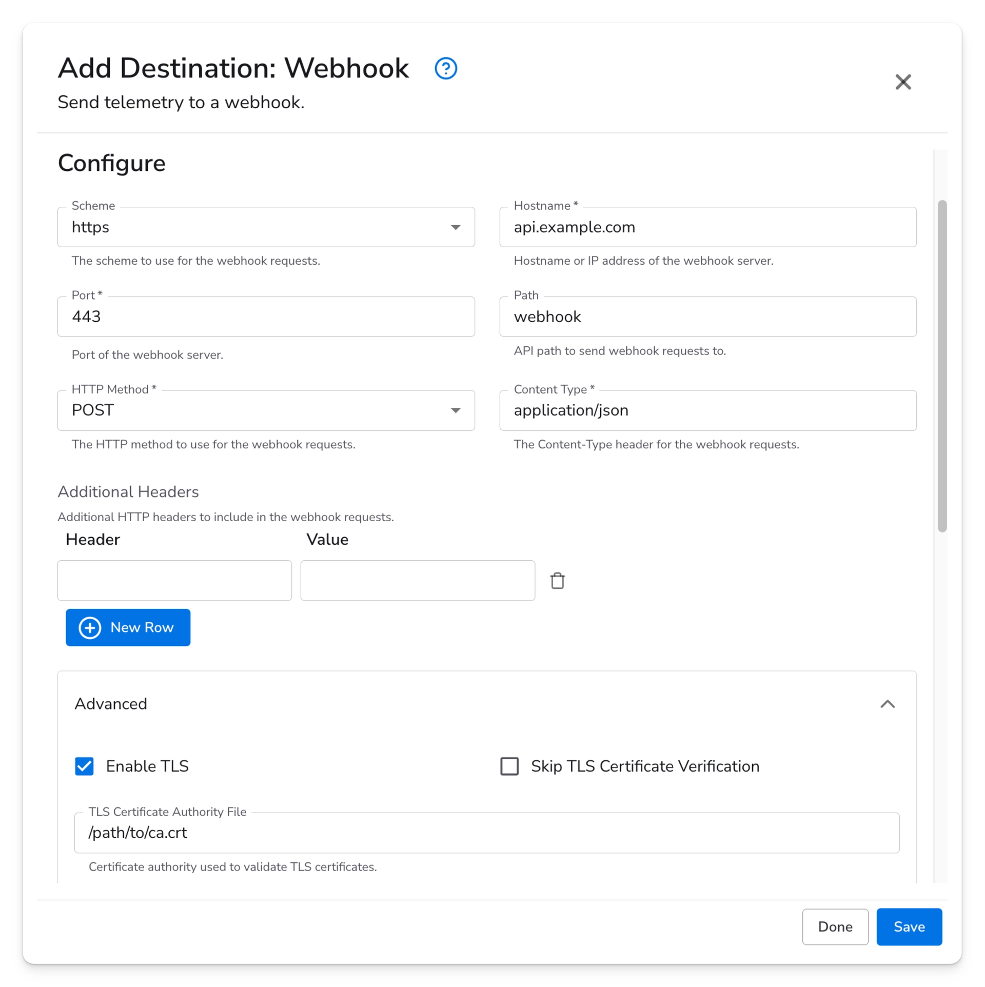Click the HTTP Method dropdown arrow
Viewport: 985px width, 987px height.
point(456,410)
